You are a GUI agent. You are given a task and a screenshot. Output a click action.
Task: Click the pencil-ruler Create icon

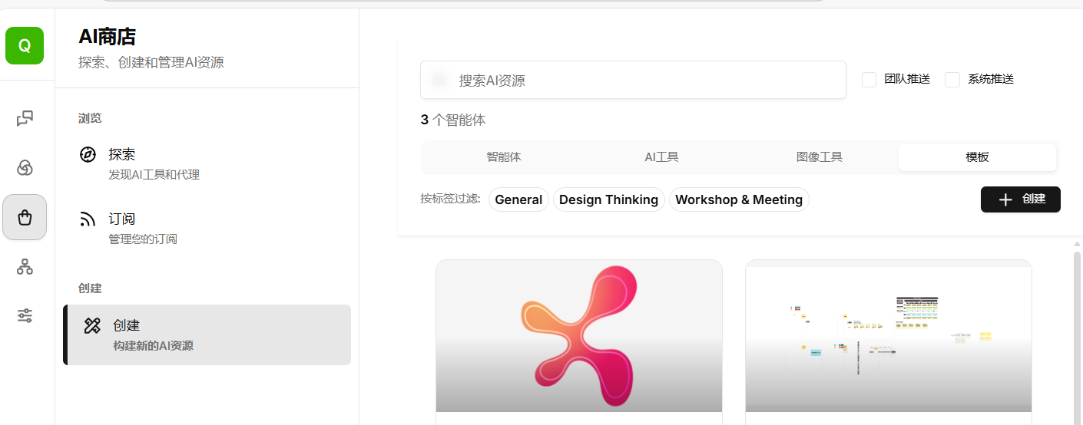tap(92, 326)
